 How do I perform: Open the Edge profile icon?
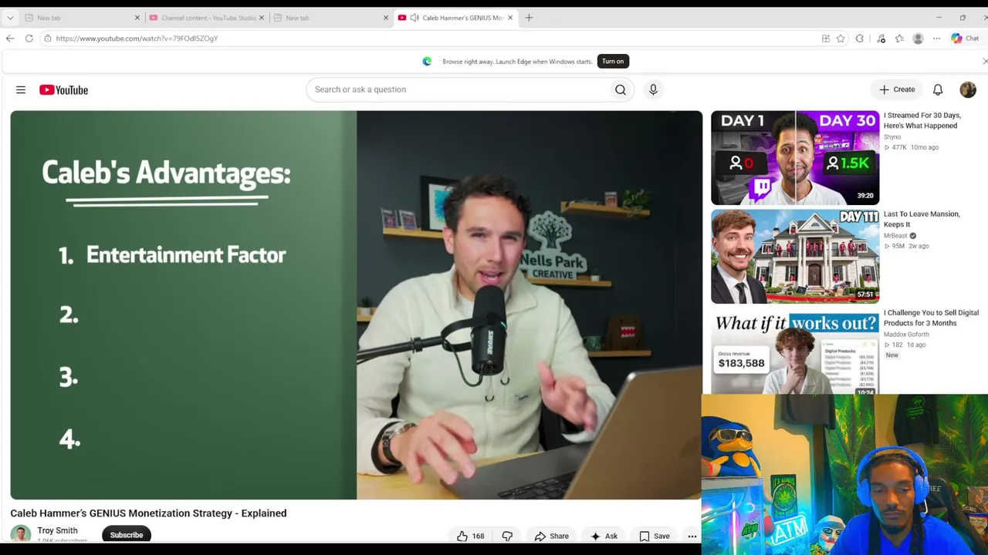click(x=918, y=39)
